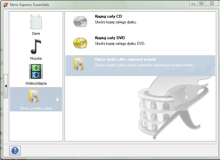Minimize the Nero Express Essentials window
Image resolution: width=220 pixels, height=160 pixels.
[x=193, y=3]
